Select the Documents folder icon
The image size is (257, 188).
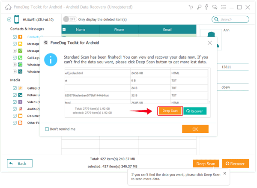[x=20, y=116]
